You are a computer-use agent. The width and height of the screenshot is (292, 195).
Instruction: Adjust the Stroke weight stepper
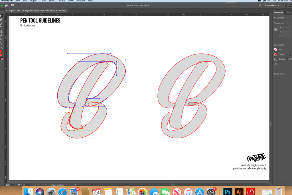[288, 54]
